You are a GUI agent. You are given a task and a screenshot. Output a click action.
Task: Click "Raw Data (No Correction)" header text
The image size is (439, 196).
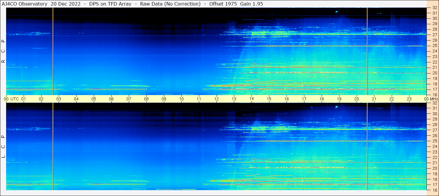pos(170,4)
